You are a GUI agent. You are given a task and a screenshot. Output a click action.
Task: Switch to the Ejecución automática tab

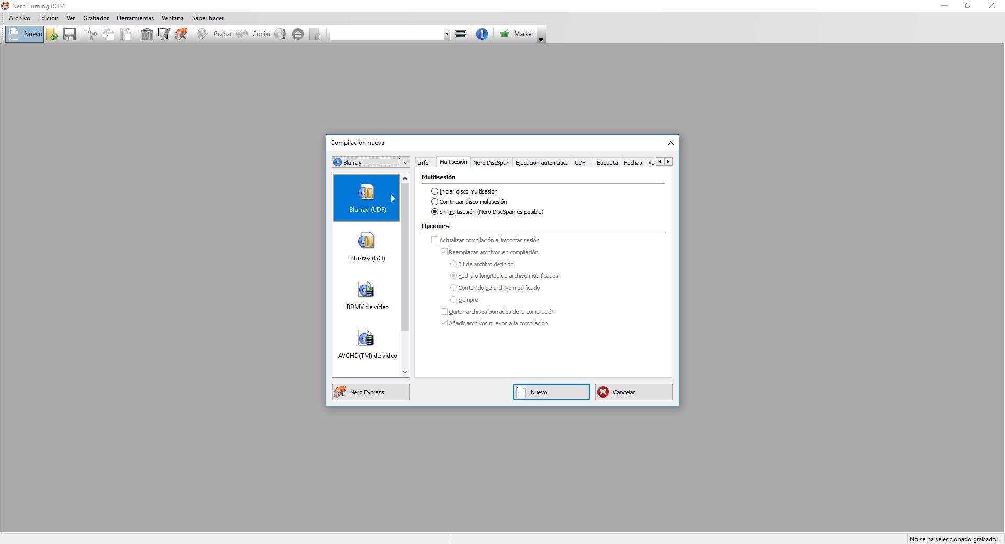542,163
